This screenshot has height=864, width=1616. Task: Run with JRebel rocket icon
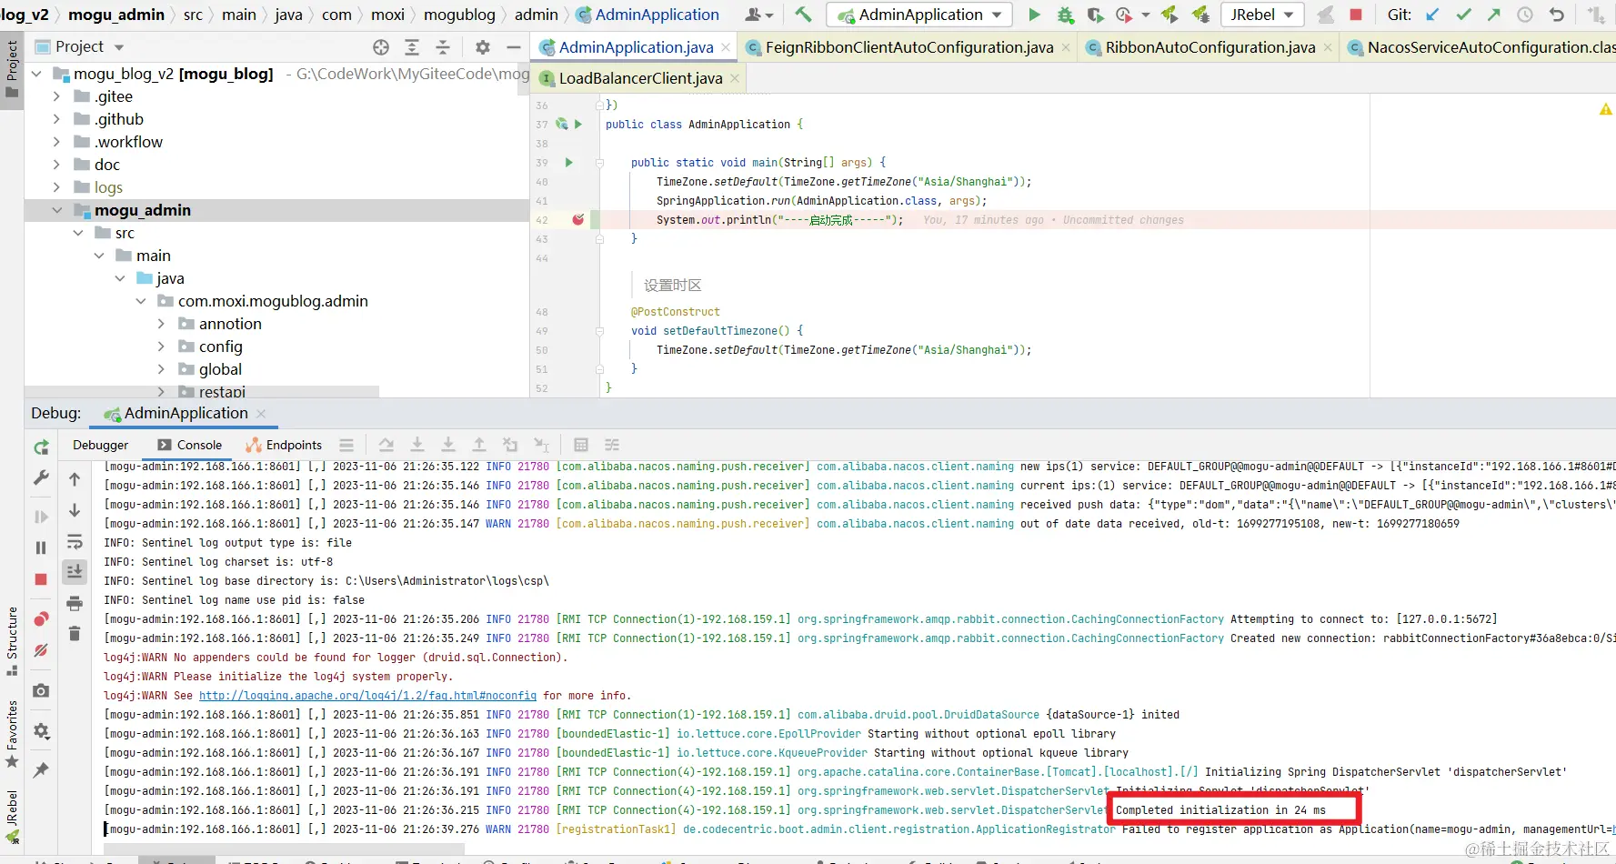[x=1169, y=15]
